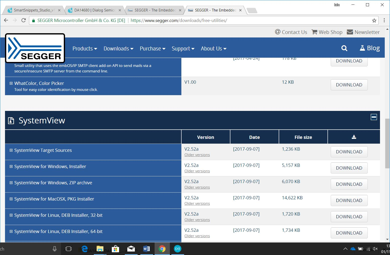Expand SystemView for Windows, Installer row
The image size is (390, 255).
tap(11, 166)
